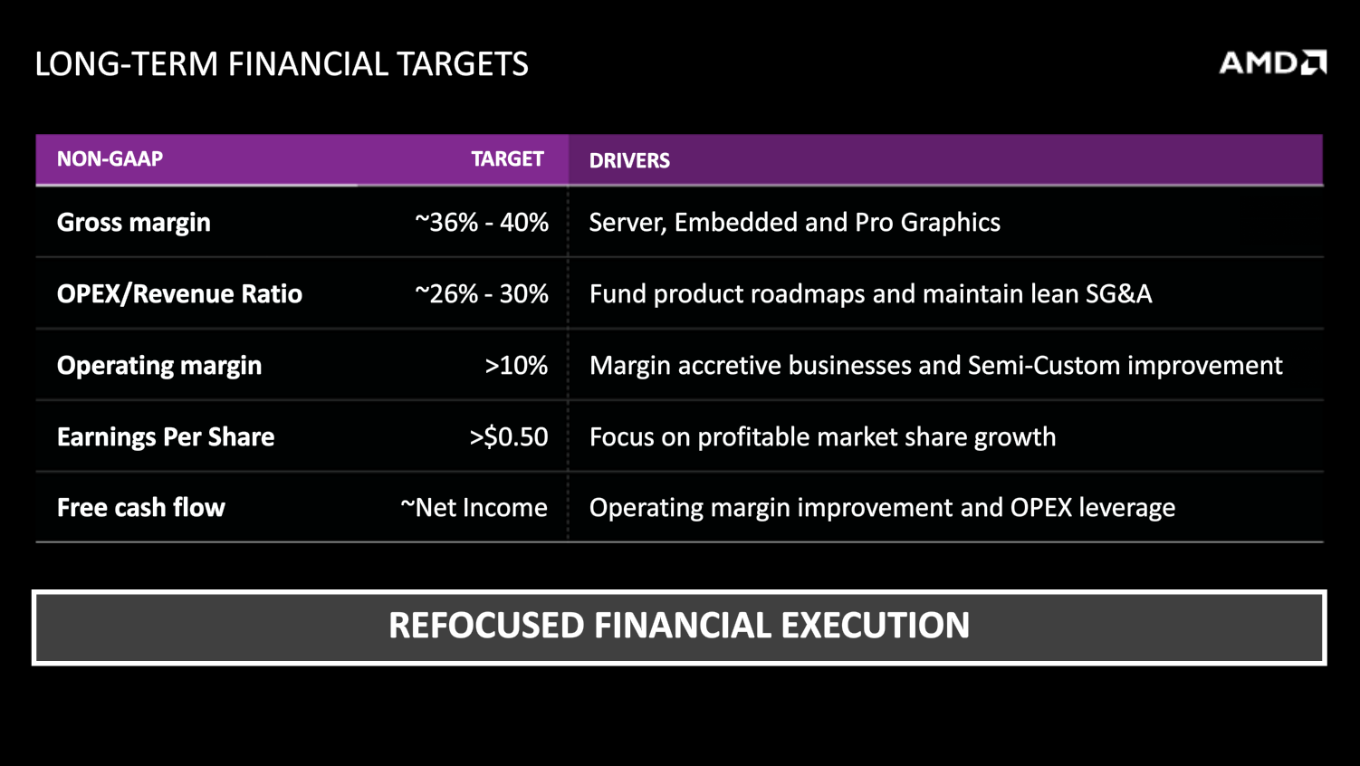Click the DRIVERS column header
This screenshot has width=1360, height=766.
[x=629, y=160]
